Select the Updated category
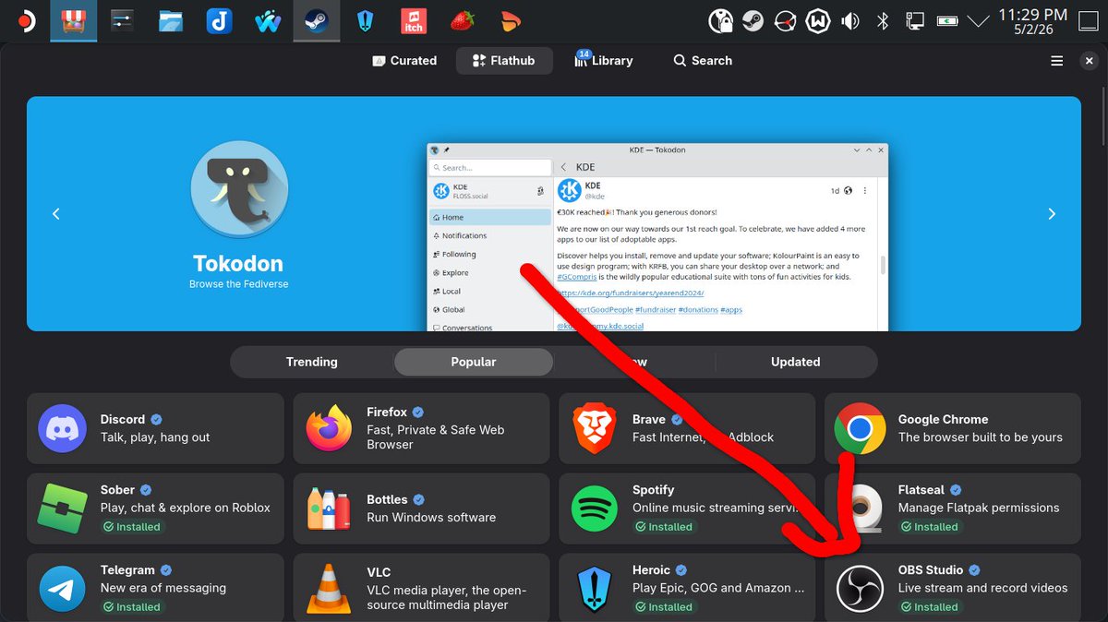Viewport: 1108px width, 622px height. [795, 362]
